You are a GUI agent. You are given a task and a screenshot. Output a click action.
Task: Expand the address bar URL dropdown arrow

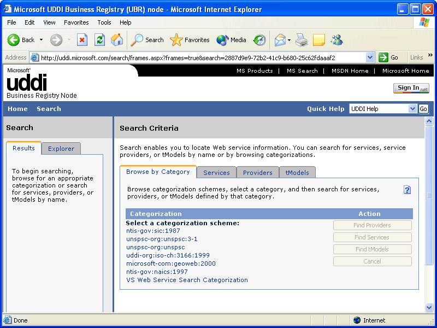[x=370, y=57]
